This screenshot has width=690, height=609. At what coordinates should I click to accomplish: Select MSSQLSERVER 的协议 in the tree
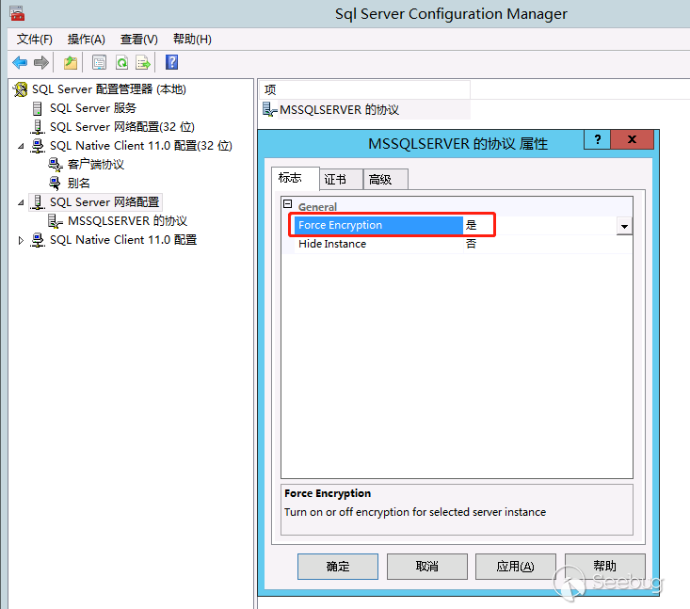click(x=127, y=221)
